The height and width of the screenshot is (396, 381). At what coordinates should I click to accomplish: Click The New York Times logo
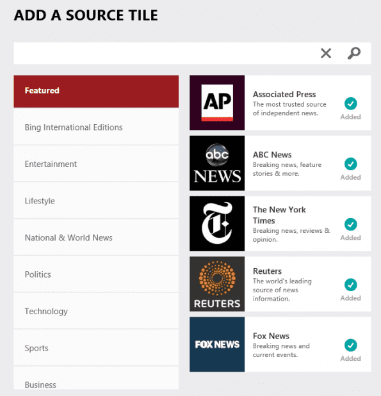point(217,223)
